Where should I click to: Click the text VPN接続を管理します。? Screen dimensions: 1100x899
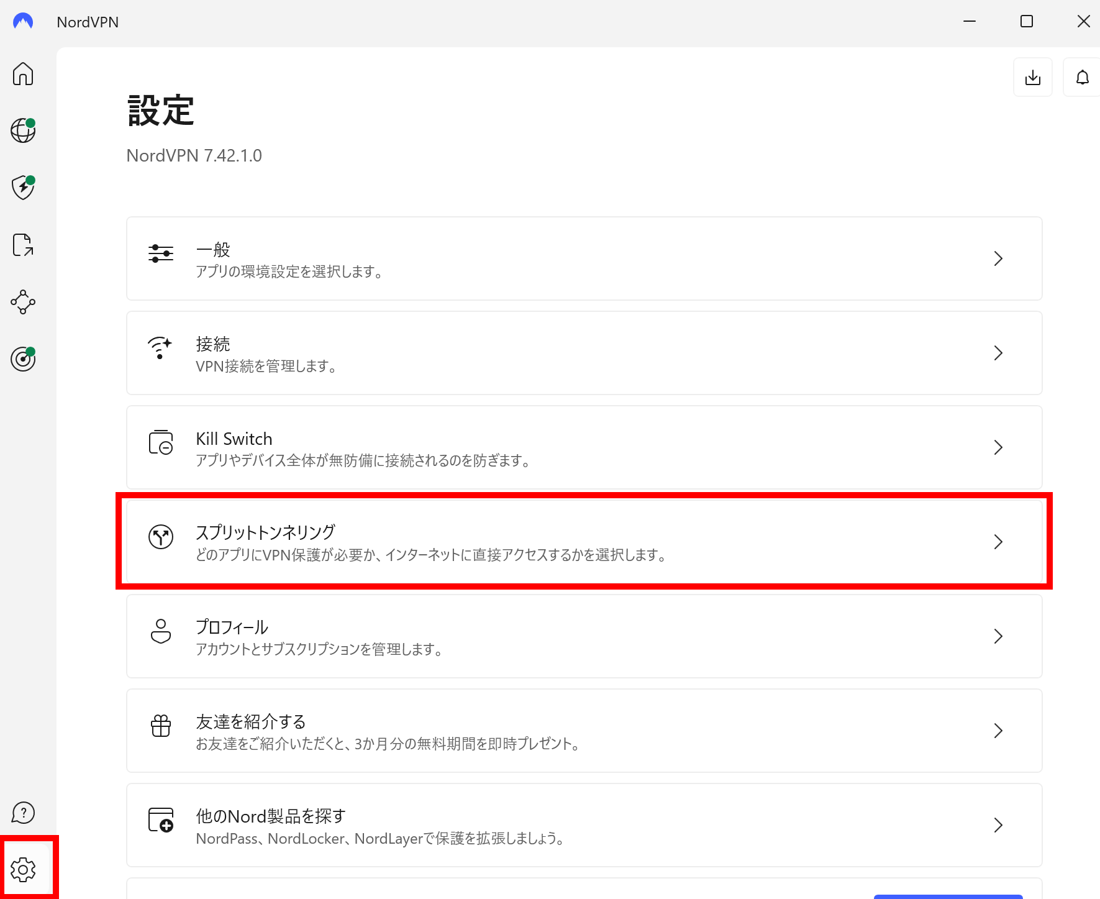point(267,367)
